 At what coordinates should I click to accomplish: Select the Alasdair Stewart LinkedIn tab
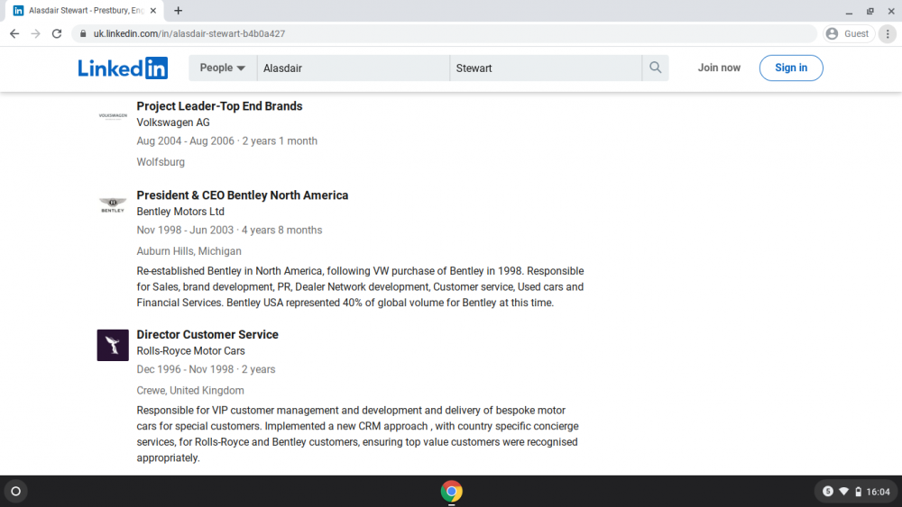(x=85, y=10)
